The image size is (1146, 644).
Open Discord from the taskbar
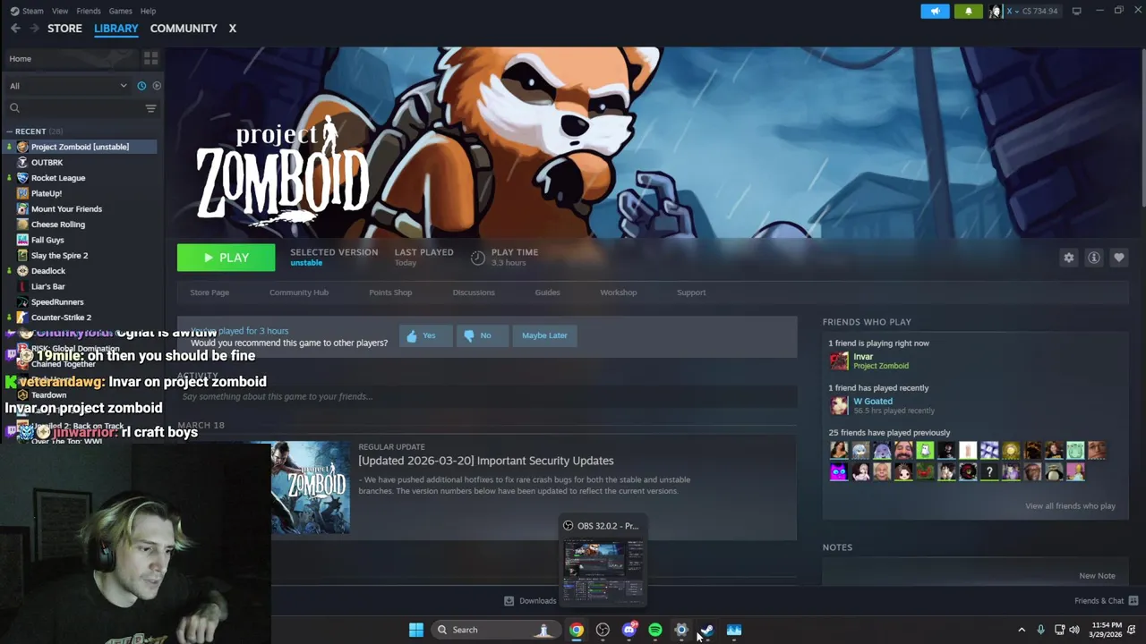click(x=629, y=630)
